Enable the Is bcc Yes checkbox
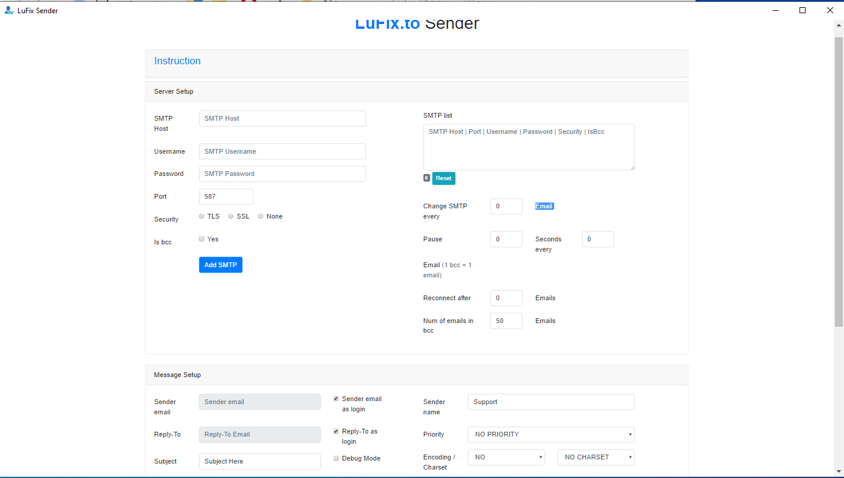 point(202,239)
